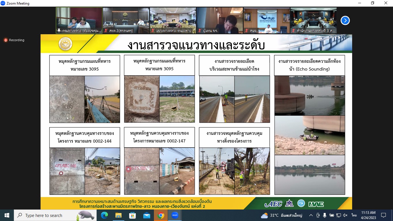Select the แขวงทางหลวง หนองคาย video tile
Image resolution: width=393 pixels, height=221 pixels.
tap(173, 20)
